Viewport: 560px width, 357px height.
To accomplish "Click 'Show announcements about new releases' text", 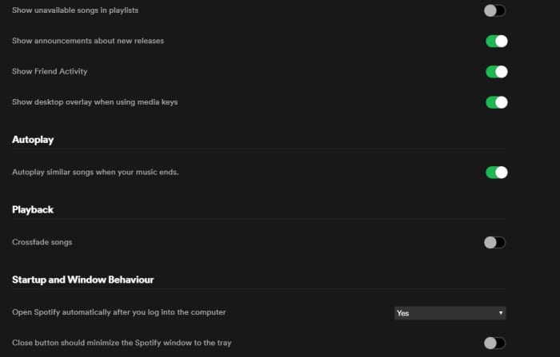I will click(88, 41).
